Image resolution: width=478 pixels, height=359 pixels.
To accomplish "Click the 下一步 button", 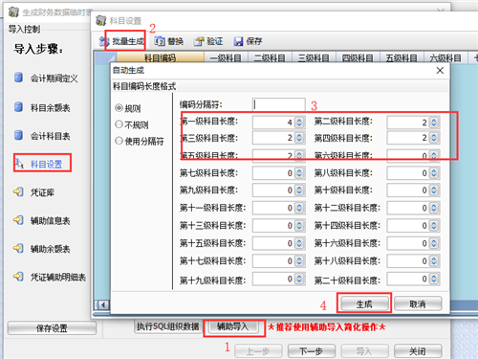I will point(312,351).
